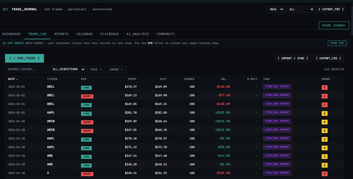The width and height of the screenshot is (353, 179).
Task: Open the ALL period dropdown
Action: coord(300,9)
